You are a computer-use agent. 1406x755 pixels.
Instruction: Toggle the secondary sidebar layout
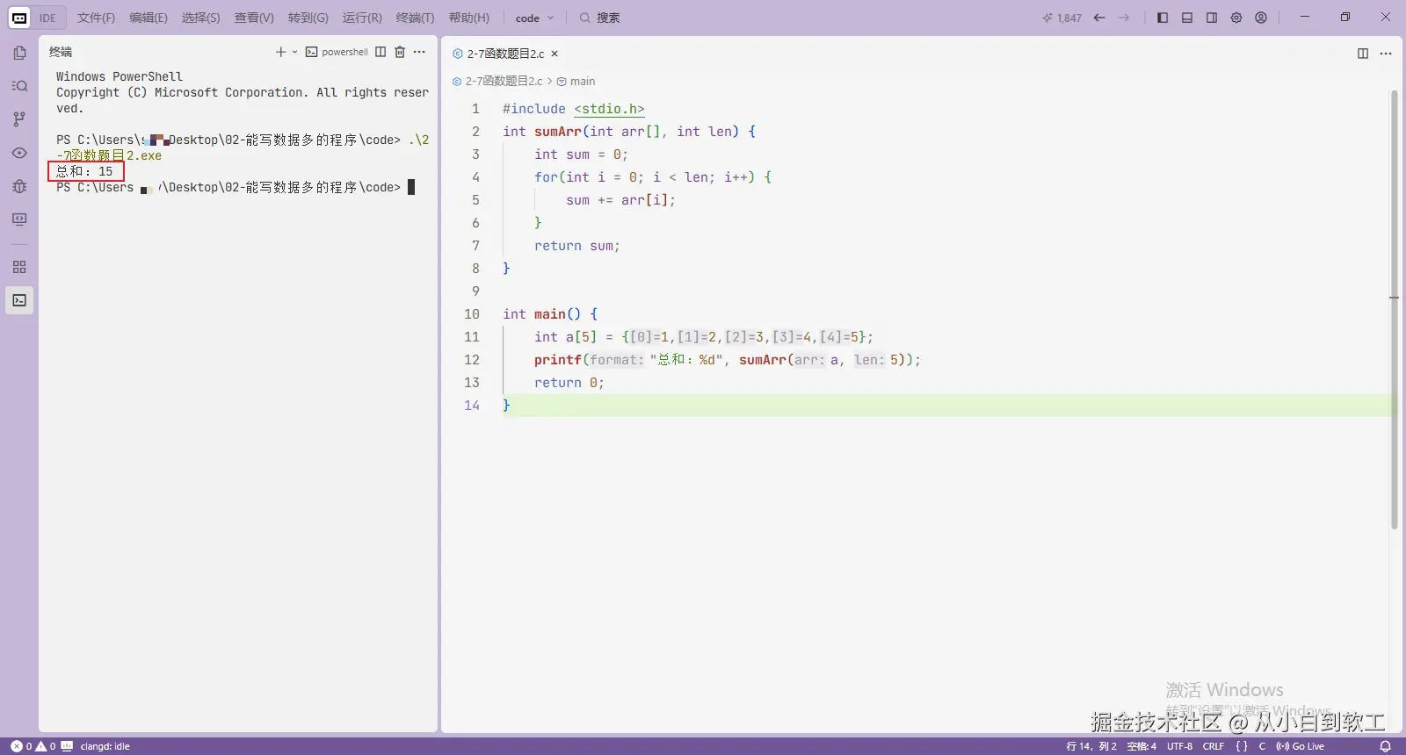(x=1212, y=18)
